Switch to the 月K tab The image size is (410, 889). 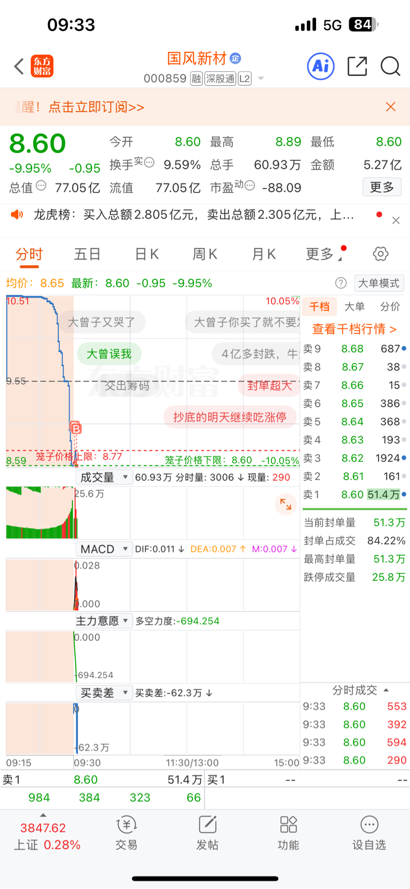click(264, 254)
